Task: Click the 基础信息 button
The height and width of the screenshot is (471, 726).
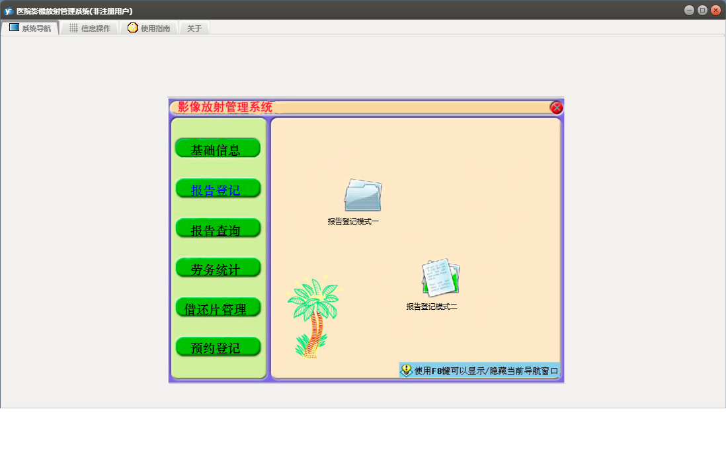Action: [x=218, y=149]
